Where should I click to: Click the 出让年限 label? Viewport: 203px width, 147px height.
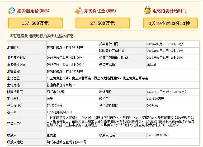click(13, 99)
